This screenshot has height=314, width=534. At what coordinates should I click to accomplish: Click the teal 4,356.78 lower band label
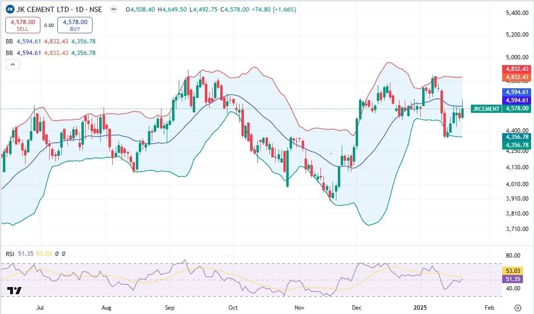[x=517, y=137]
